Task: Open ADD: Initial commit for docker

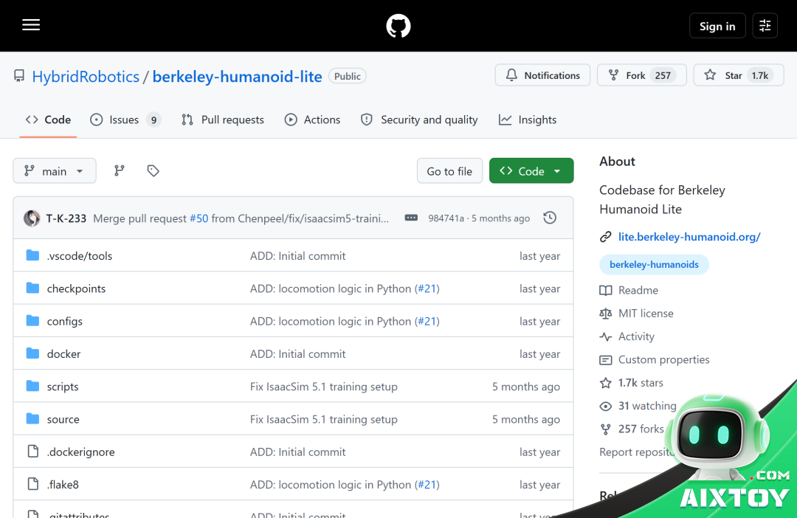Action: (x=298, y=353)
